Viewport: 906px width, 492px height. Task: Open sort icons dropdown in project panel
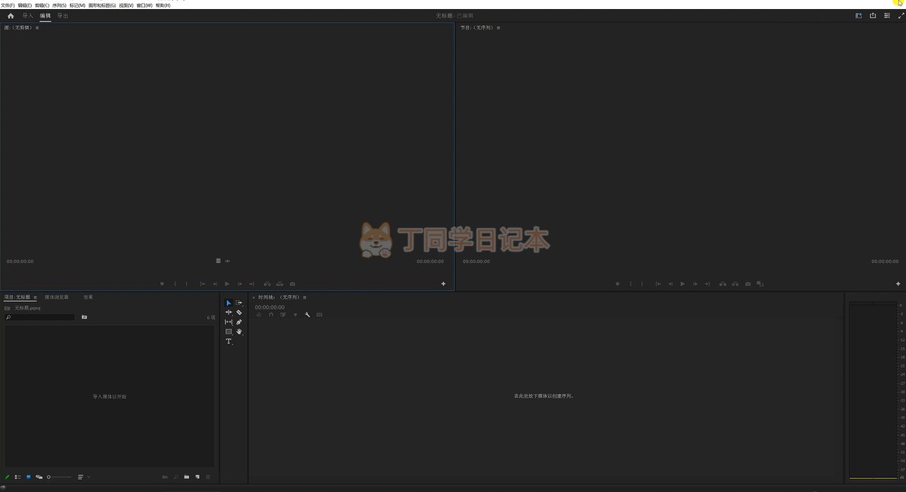click(x=83, y=477)
